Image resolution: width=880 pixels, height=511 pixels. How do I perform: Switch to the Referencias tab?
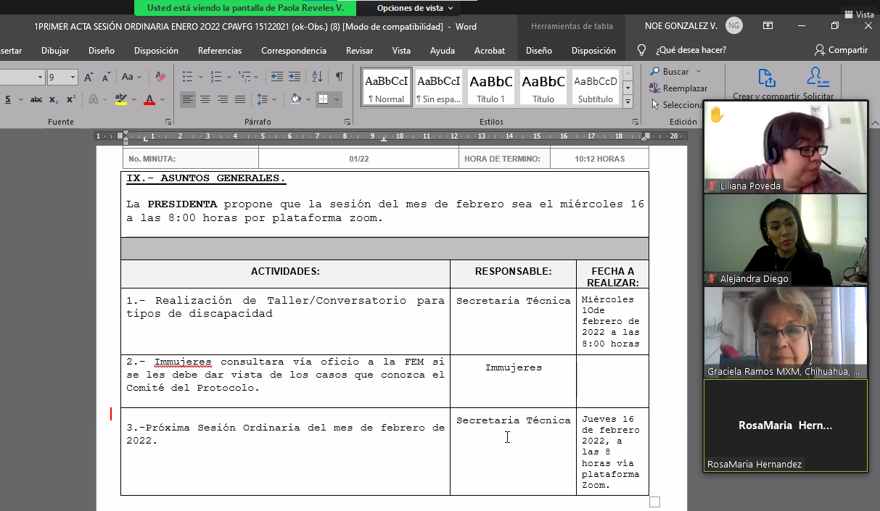(x=220, y=51)
